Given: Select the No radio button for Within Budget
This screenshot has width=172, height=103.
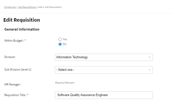Looking at the screenshot, I should pos(60,44).
